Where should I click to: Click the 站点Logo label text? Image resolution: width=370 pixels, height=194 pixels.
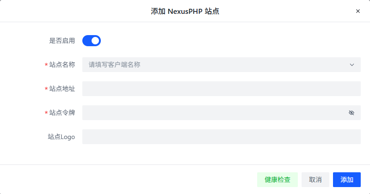pyautogui.click(x=62, y=137)
